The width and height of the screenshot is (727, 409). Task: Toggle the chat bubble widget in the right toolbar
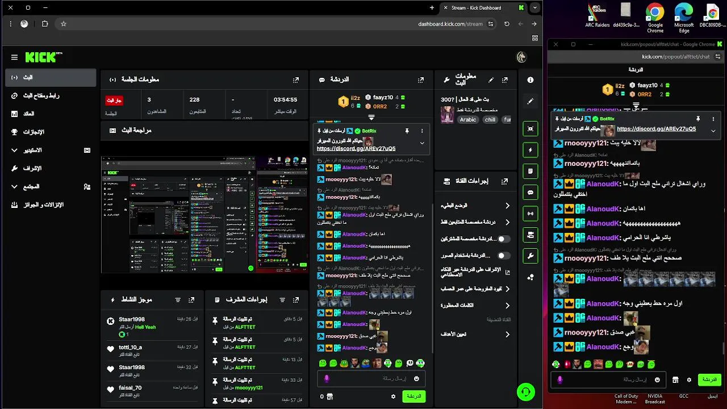(530, 193)
